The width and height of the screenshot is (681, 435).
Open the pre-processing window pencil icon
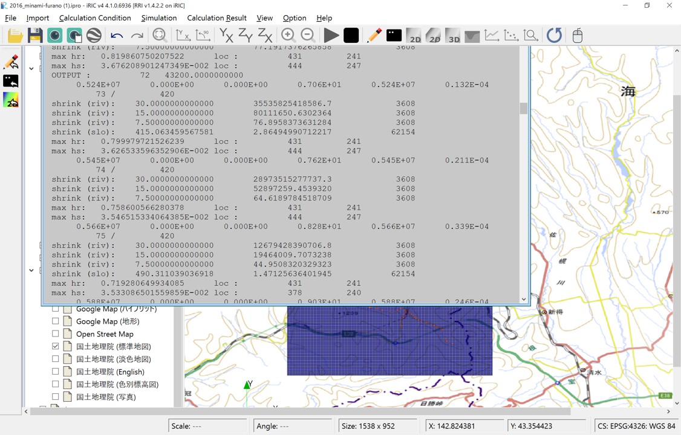(x=374, y=35)
